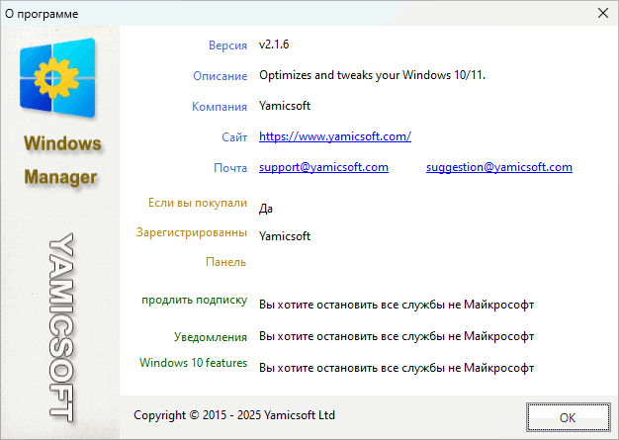Click the text beside продлить подписку
This screenshot has height=440, width=619.
click(x=397, y=305)
